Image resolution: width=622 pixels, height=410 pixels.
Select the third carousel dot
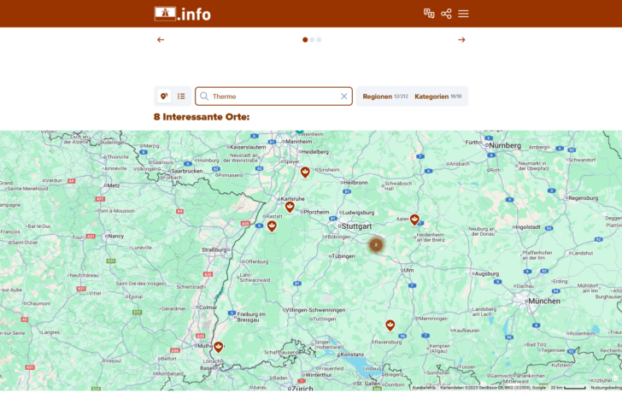(x=319, y=39)
